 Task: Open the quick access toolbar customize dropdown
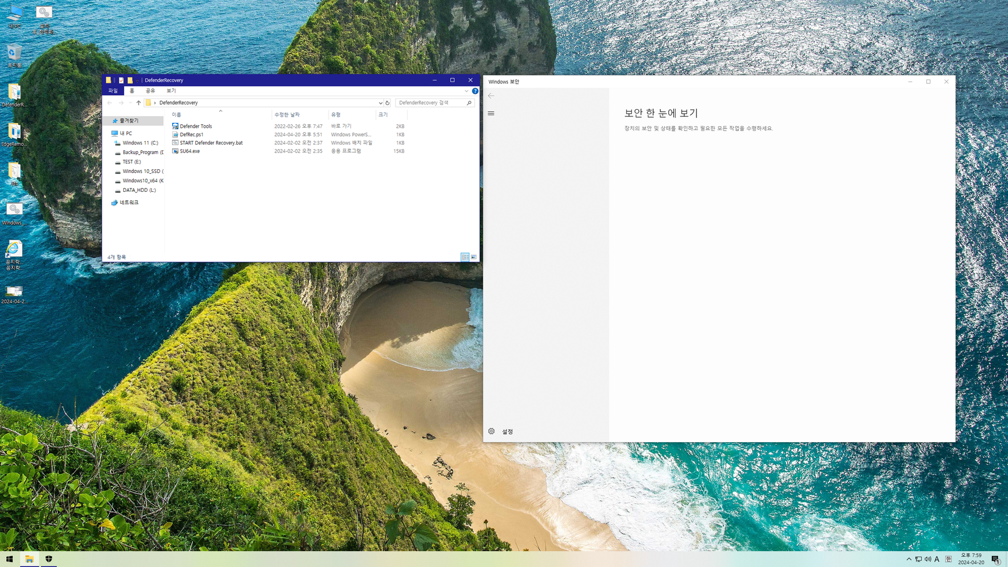click(x=137, y=80)
